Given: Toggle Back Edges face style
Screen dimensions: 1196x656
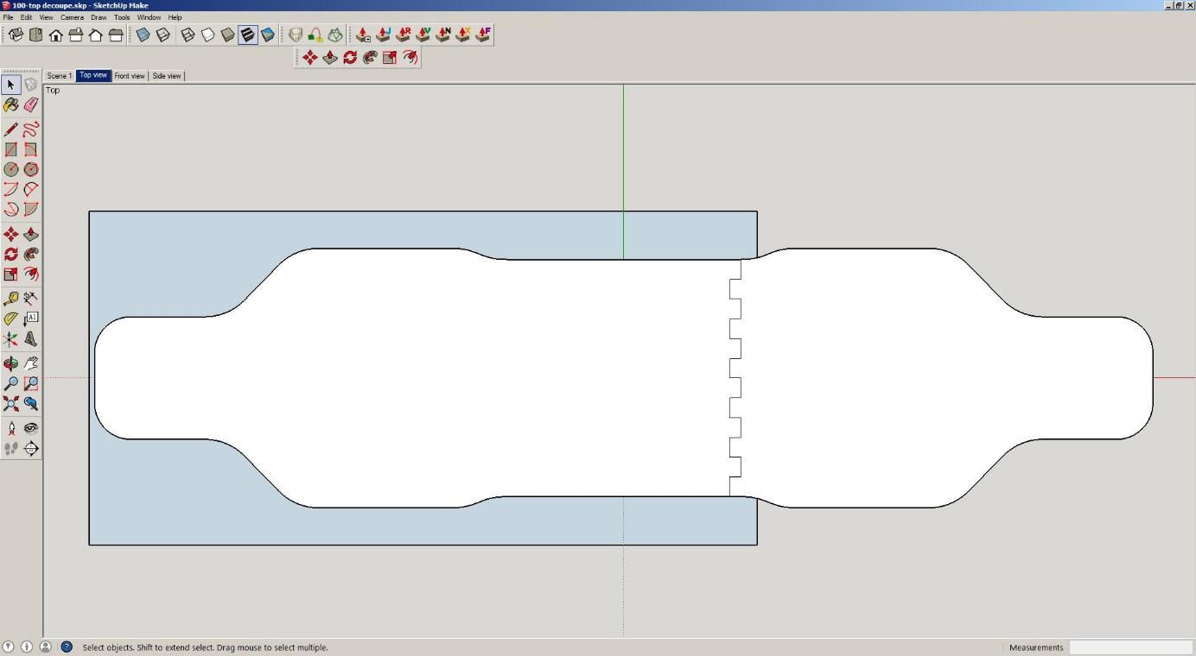Looking at the screenshot, I should click(x=162, y=35).
